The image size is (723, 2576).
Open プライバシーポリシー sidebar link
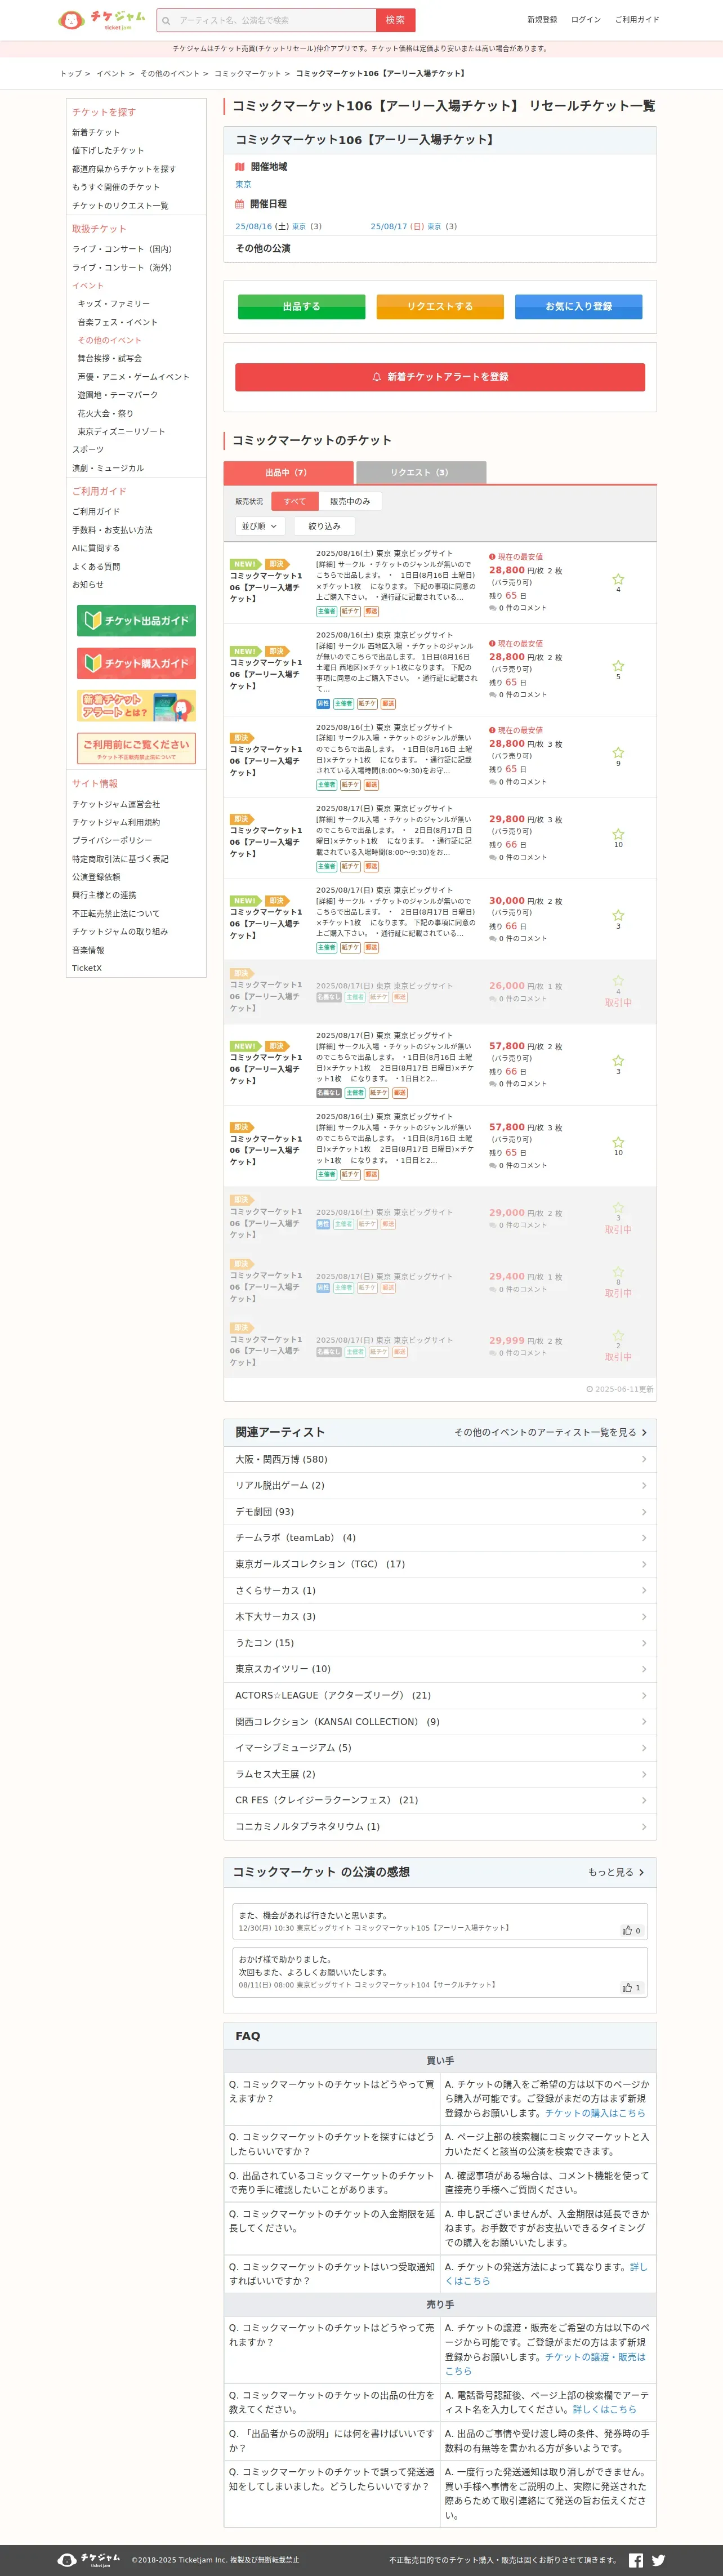(x=112, y=840)
